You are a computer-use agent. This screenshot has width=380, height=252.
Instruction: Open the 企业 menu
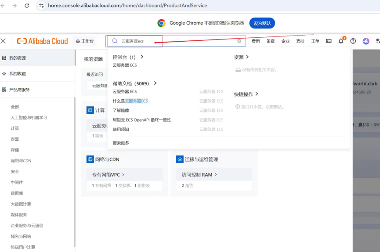click(x=285, y=41)
